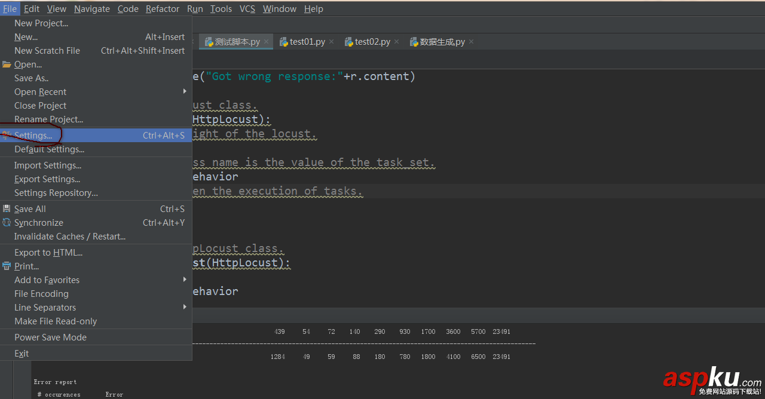The image size is (765, 399).
Task: Click the folder icon beside Open...
Action: coord(7,65)
